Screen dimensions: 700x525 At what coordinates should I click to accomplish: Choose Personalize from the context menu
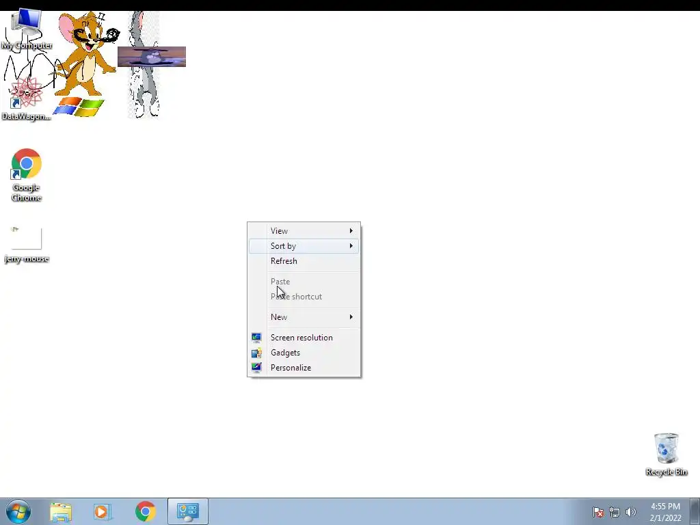tap(304, 368)
